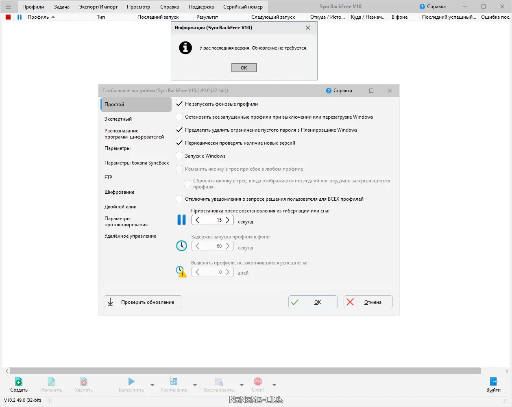Viewport: 512px width, 407px height.
Task: Click the Справка help icon in settings dialog
Action: click(x=329, y=91)
